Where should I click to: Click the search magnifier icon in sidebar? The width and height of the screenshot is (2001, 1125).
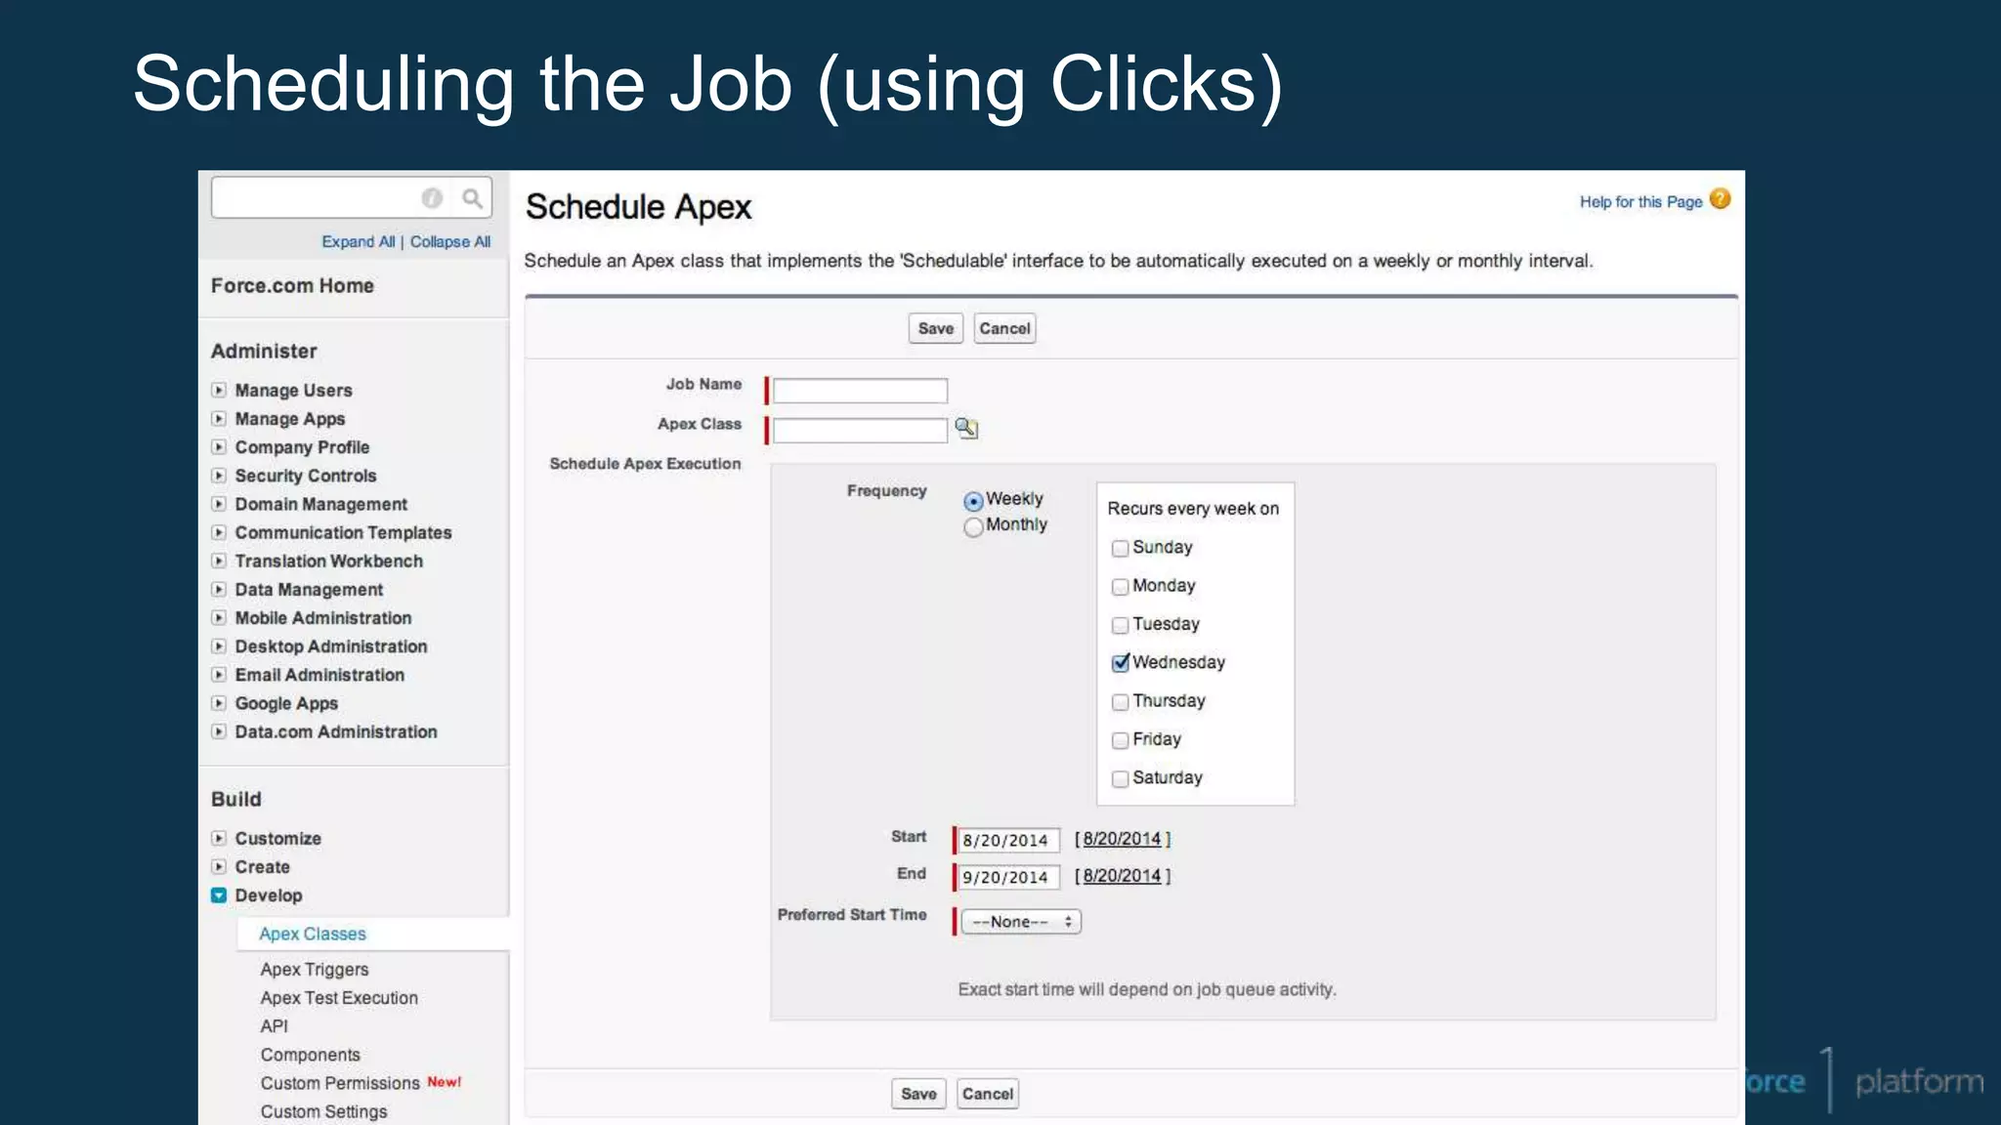pos(472,198)
